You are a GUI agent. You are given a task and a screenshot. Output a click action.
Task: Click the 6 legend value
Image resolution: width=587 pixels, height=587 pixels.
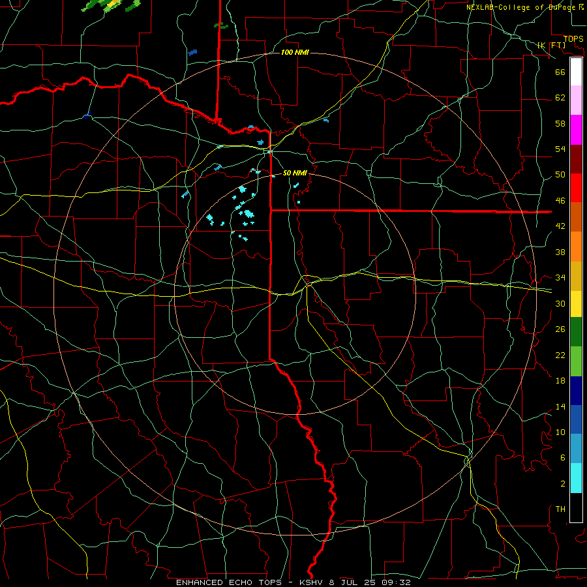pos(562,458)
